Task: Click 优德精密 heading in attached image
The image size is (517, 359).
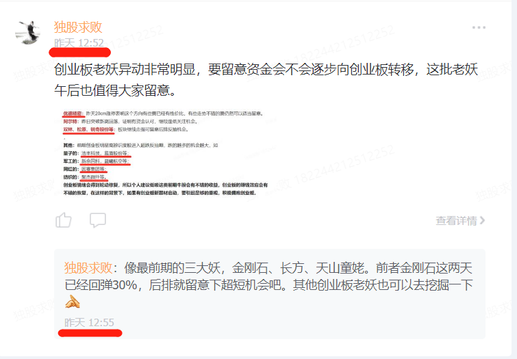Action: click(73, 114)
